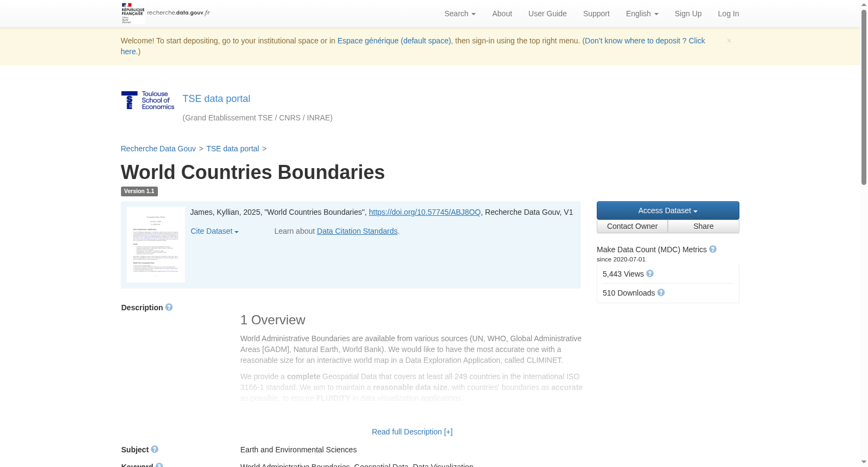Click the Toulouse School of Economics logo
The height and width of the screenshot is (467, 868).
point(148,100)
